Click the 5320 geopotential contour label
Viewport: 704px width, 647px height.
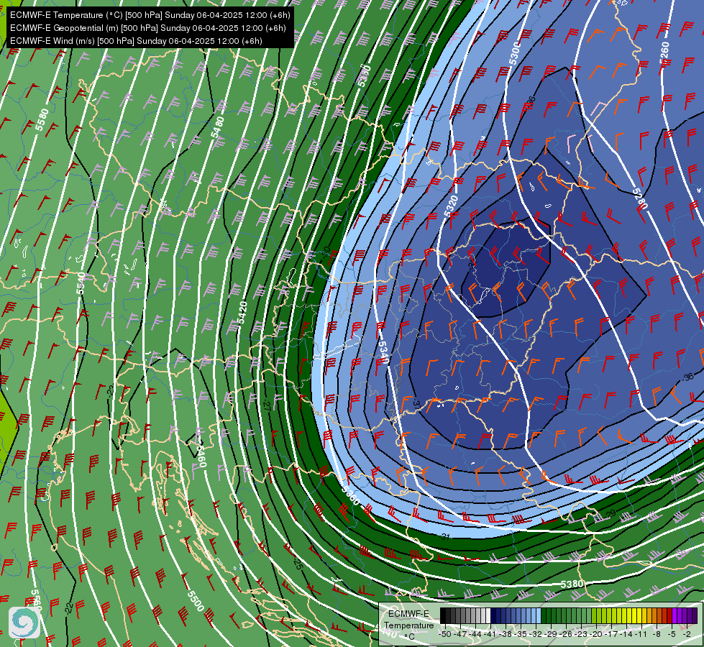pos(452,206)
